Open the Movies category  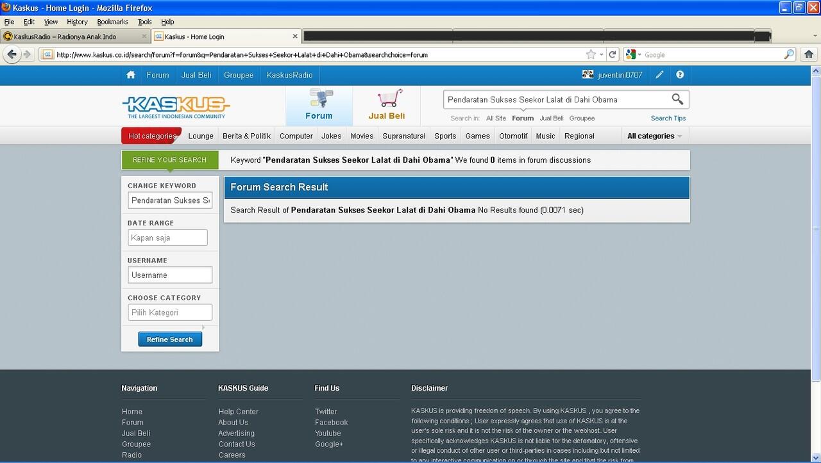pyautogui.click(x=362, y=136)
